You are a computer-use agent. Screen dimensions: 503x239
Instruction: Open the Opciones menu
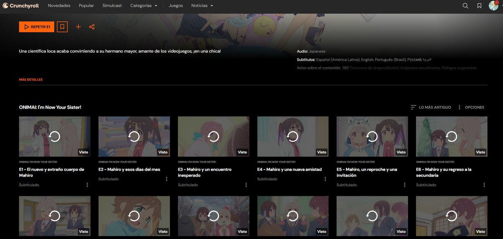click(x=471, y=107)
